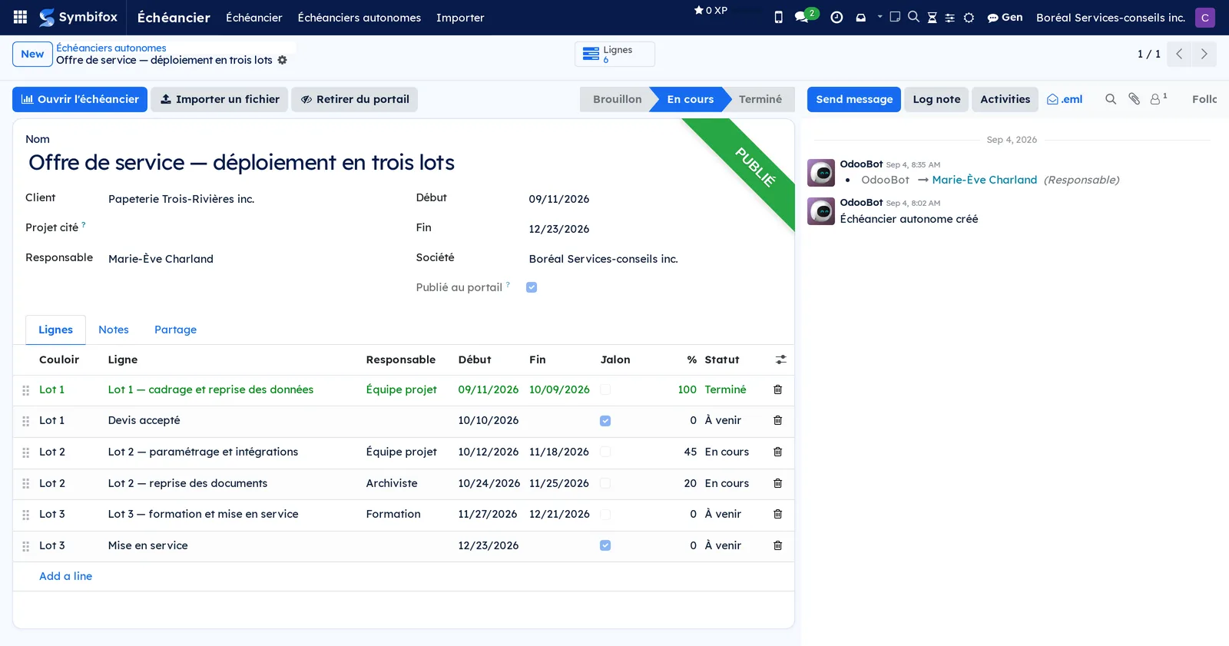This screenshot has width=1229, height=646.
Task: Toggle Publié au portail checkbox
Action: [x=532, y=287]
